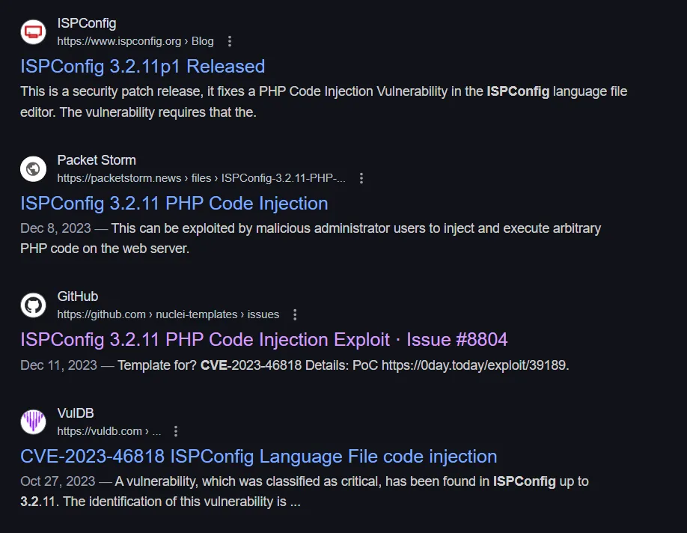Screen dimensions: 687x533
Task: Open the three-dot menu beside ispconfig.org Blog
Action: click(230, 41)
